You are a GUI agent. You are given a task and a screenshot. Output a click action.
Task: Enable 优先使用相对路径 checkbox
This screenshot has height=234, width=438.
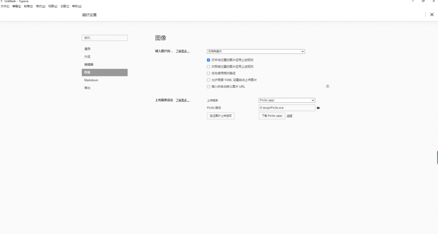[x=208, y=74]
